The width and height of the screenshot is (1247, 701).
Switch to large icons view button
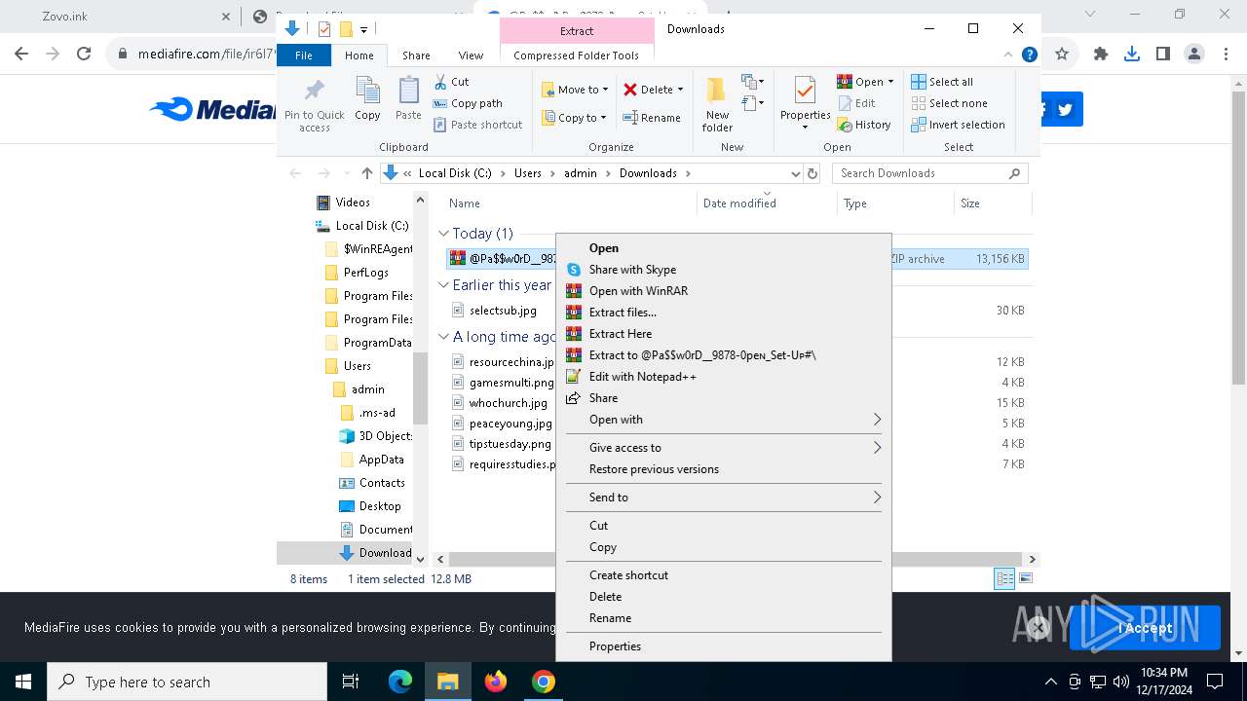(x=1025, y=579)
